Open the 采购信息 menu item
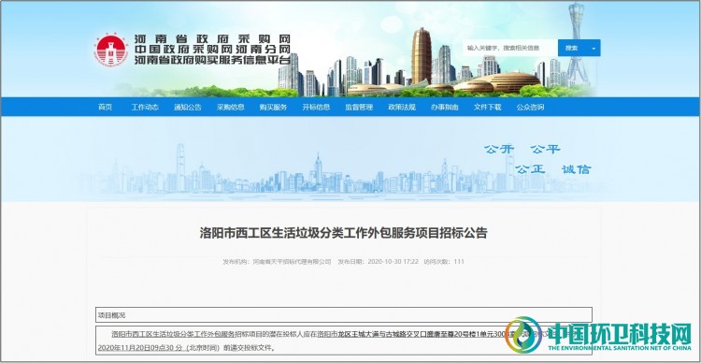 pos(231,107)
